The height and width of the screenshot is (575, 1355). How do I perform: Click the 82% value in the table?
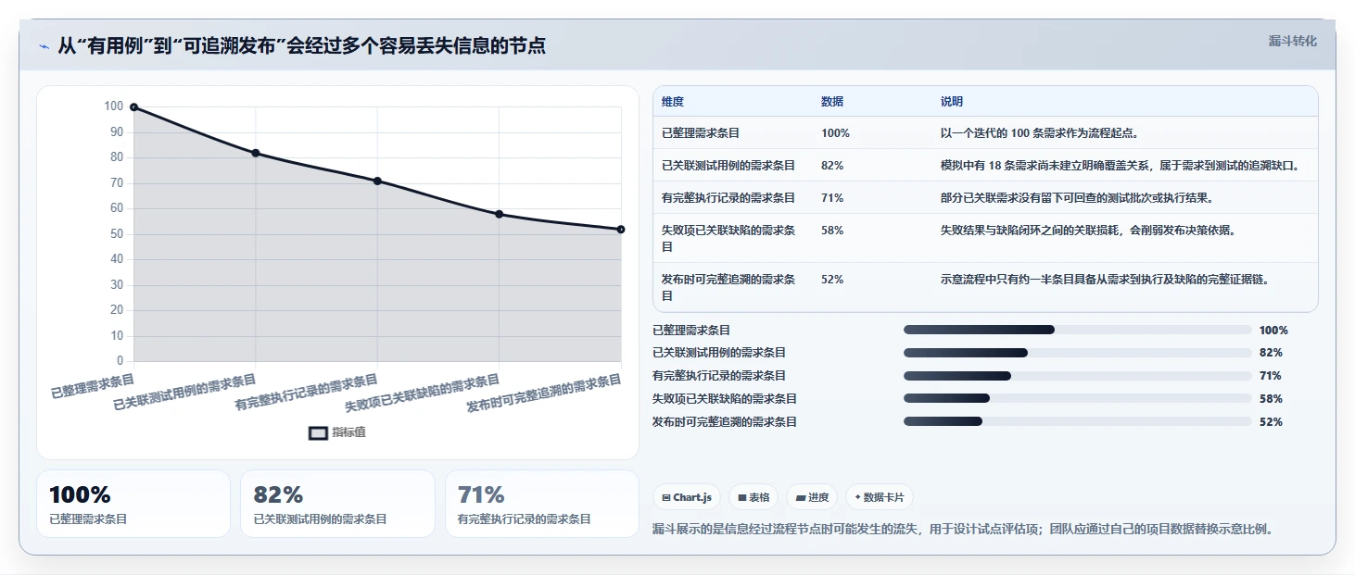coord(832,166)
